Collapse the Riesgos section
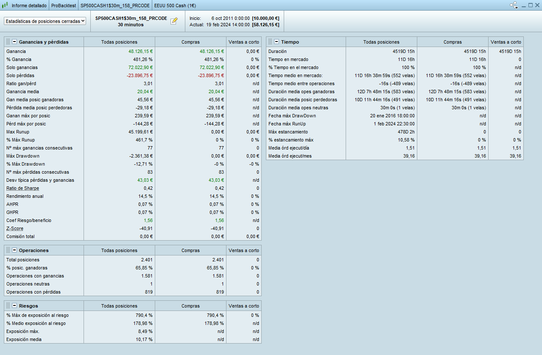 (x=14, y=306)
